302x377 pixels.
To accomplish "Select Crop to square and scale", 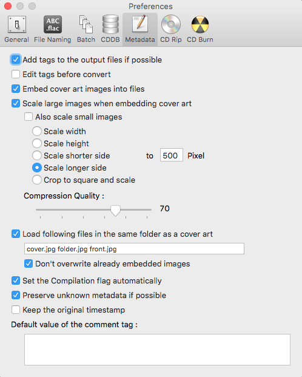I will point(37,180).
